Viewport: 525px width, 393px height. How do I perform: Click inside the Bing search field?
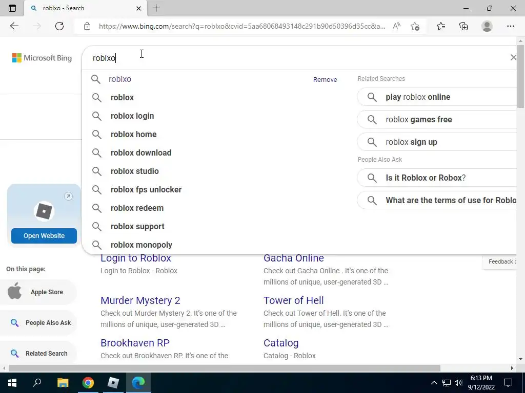(x=295, y=58)
